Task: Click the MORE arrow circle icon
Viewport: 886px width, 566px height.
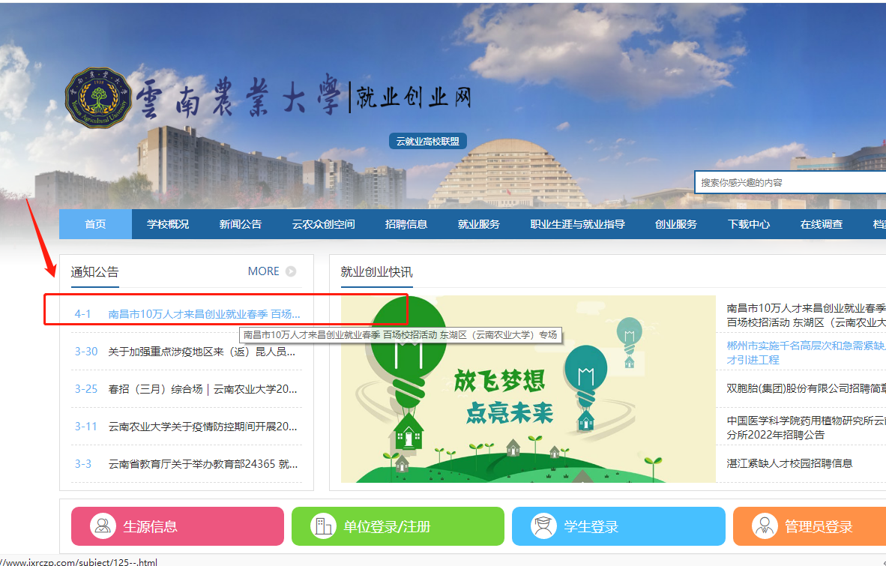Action: [291, 271]
